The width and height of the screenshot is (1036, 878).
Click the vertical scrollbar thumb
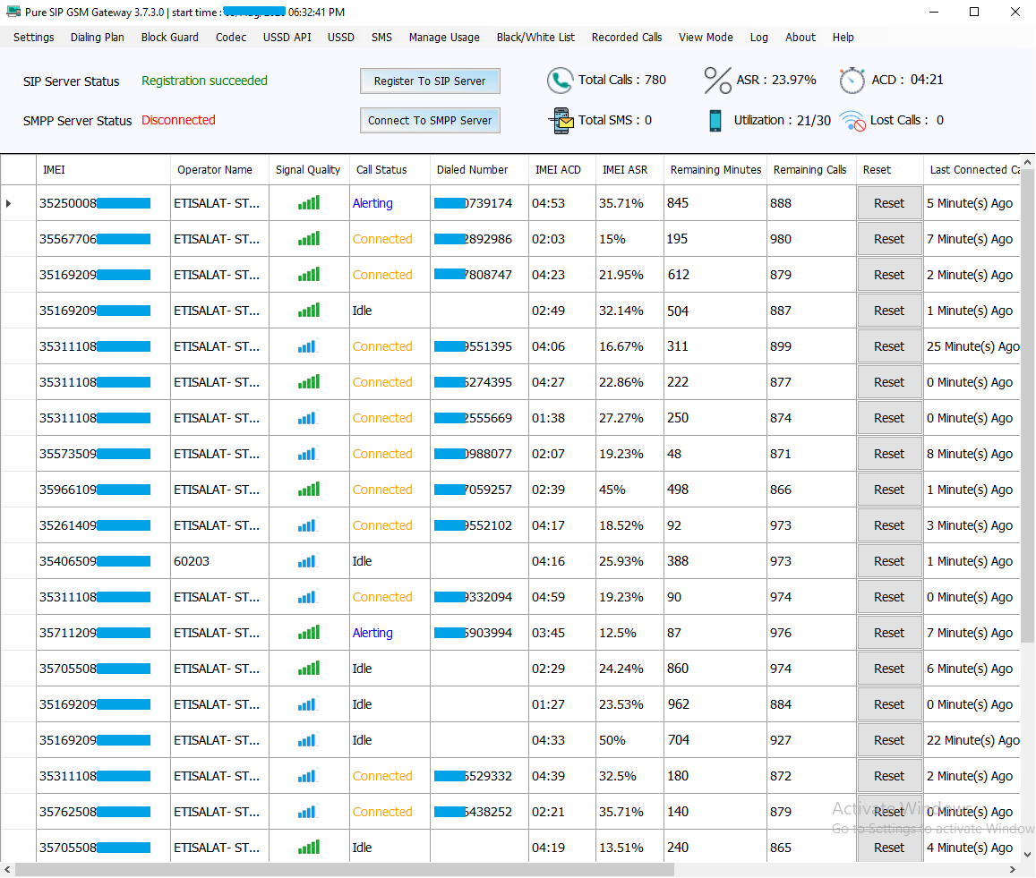1027,403
